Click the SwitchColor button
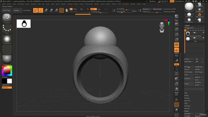208x117 pixels. pos(6,85)
